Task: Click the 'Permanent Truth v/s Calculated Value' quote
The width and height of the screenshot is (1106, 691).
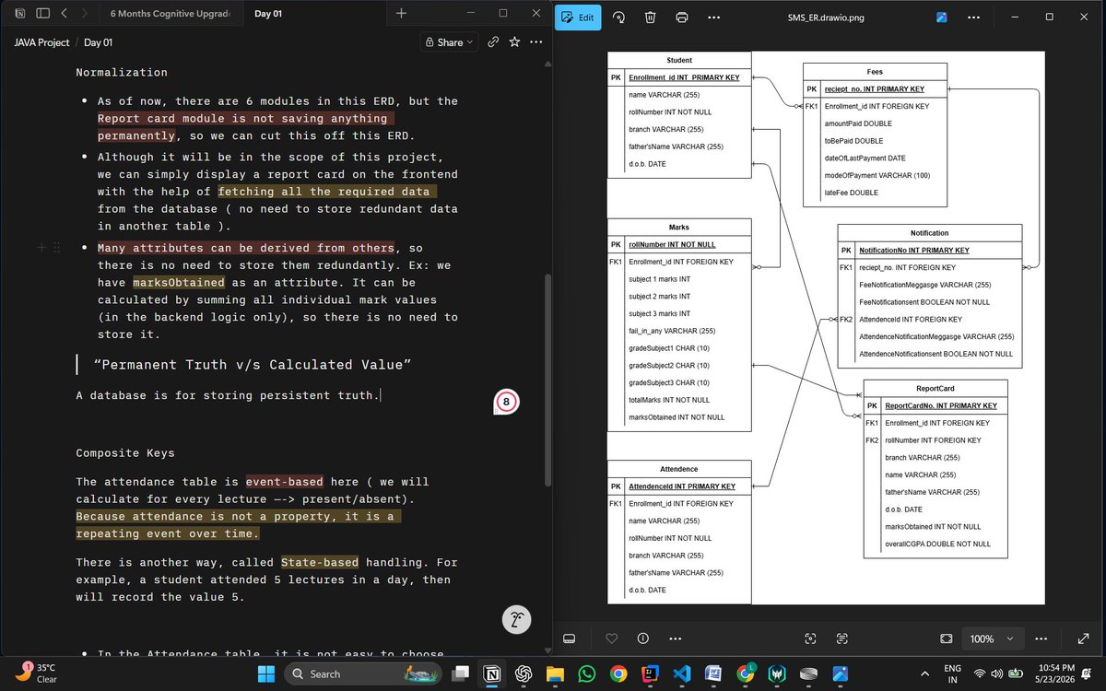Action: click(x=253, y=365)
